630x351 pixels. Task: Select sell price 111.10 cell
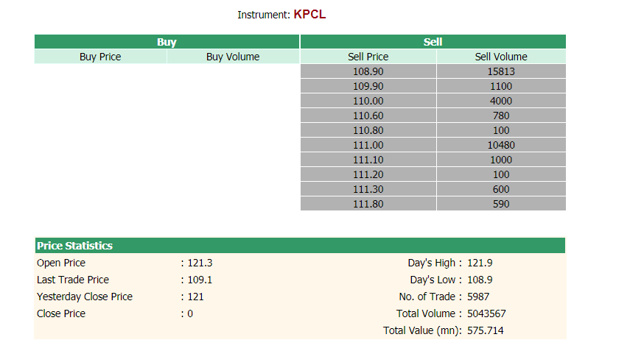click(x=368, y=160)
